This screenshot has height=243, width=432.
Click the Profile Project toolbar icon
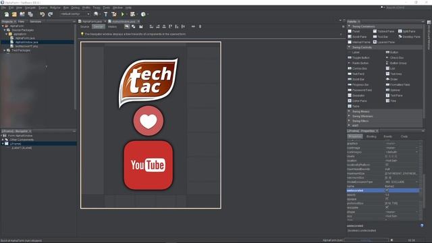[x=143, y=14]
